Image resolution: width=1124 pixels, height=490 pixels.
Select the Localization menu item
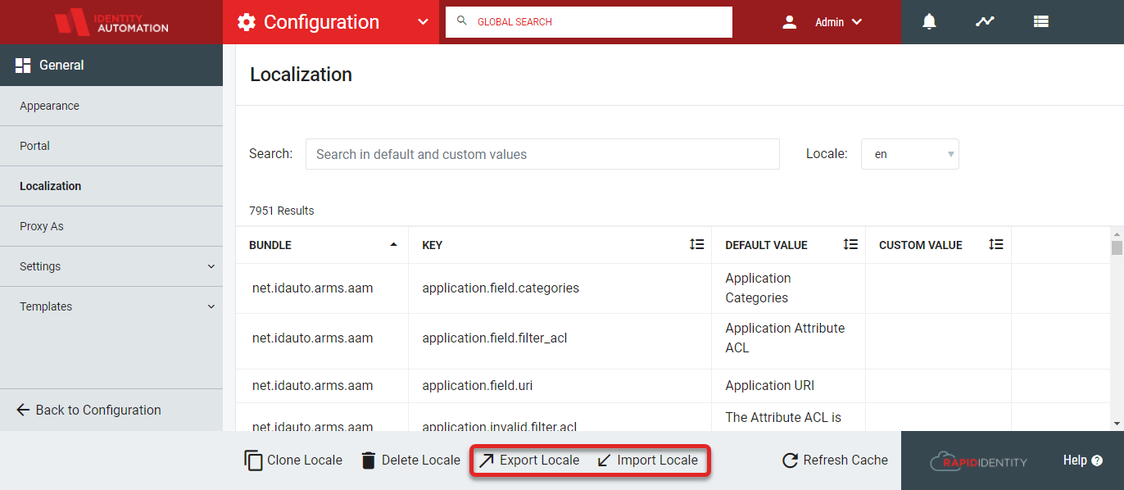point(111,186)
